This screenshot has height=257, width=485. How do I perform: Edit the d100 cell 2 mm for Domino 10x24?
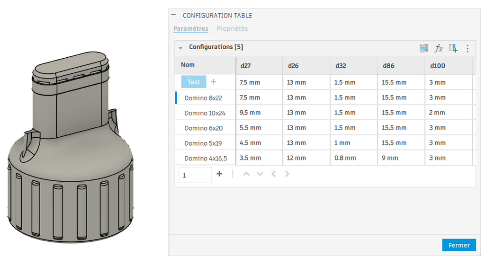449,113
